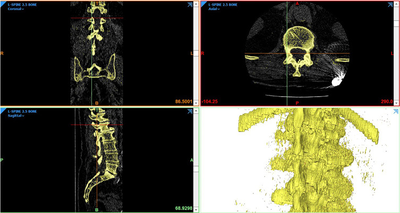Click L-SPINE 2.5 BONE label in Coronal panel
Viewport: 400px width, 213px height.
click(22, 5)
